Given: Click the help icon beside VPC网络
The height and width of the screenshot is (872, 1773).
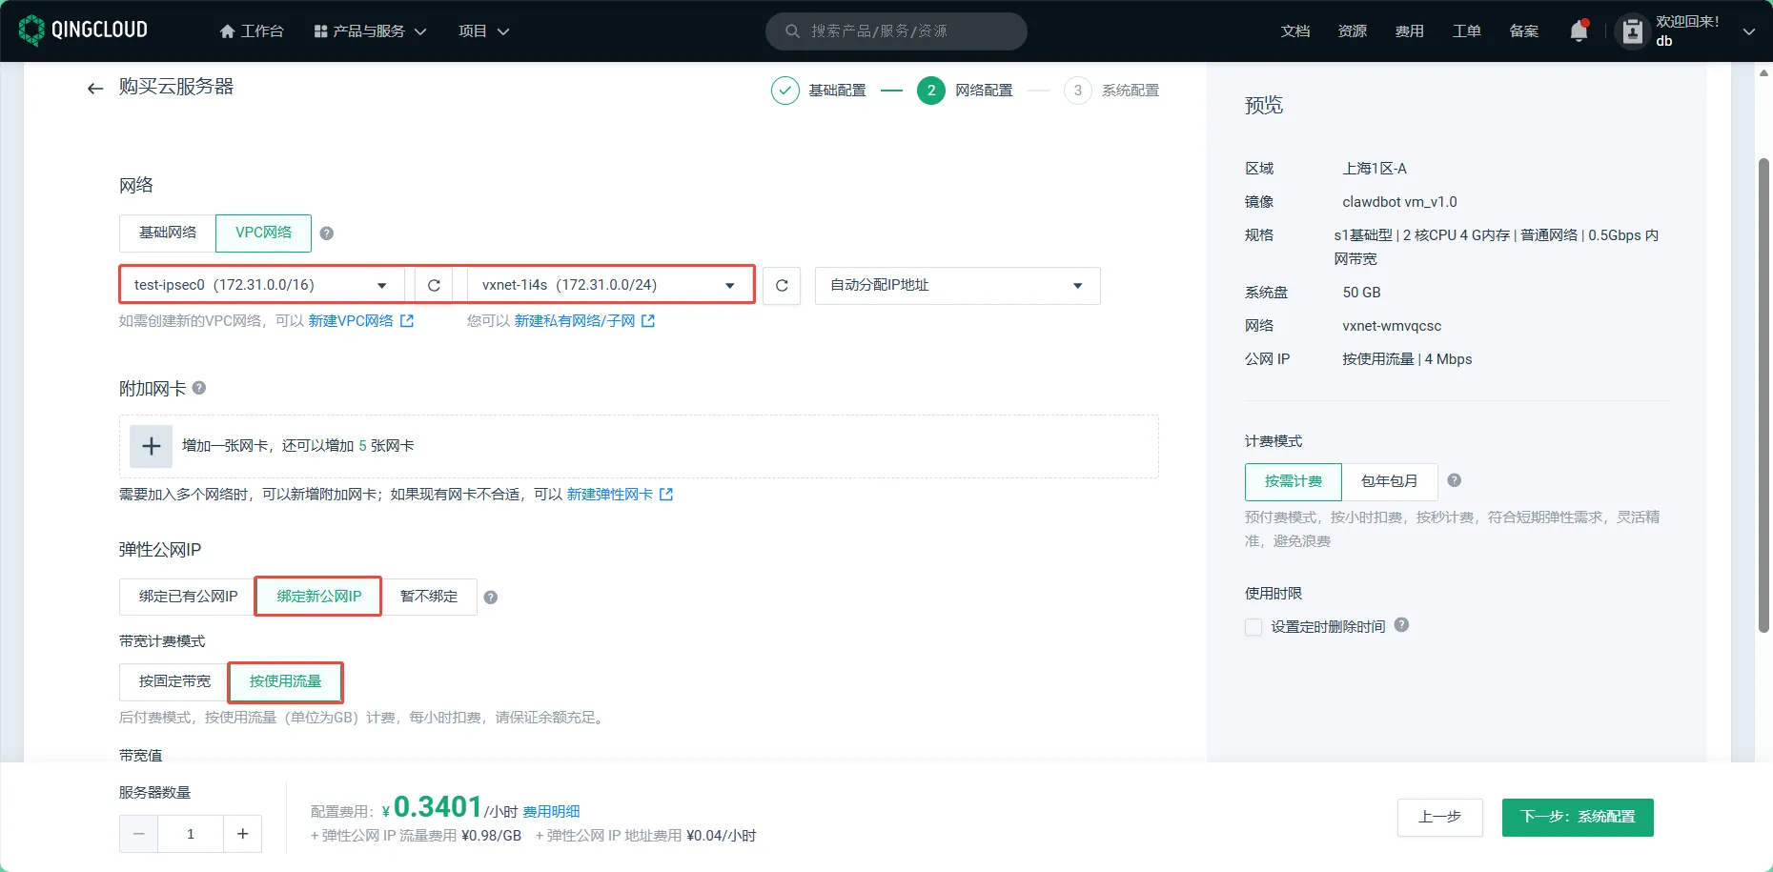Looking at the screenshot, I should (x=326, y=233).
